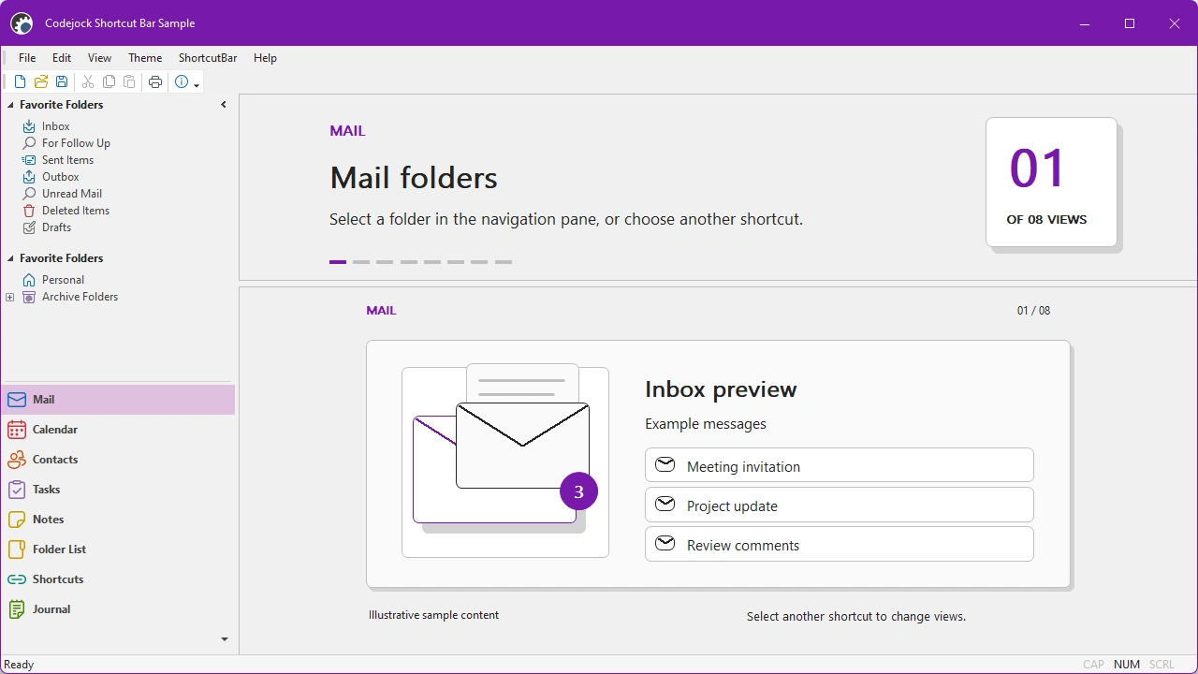
Task: Click the Meeting invitation message
Action: [x=840, y=465]
